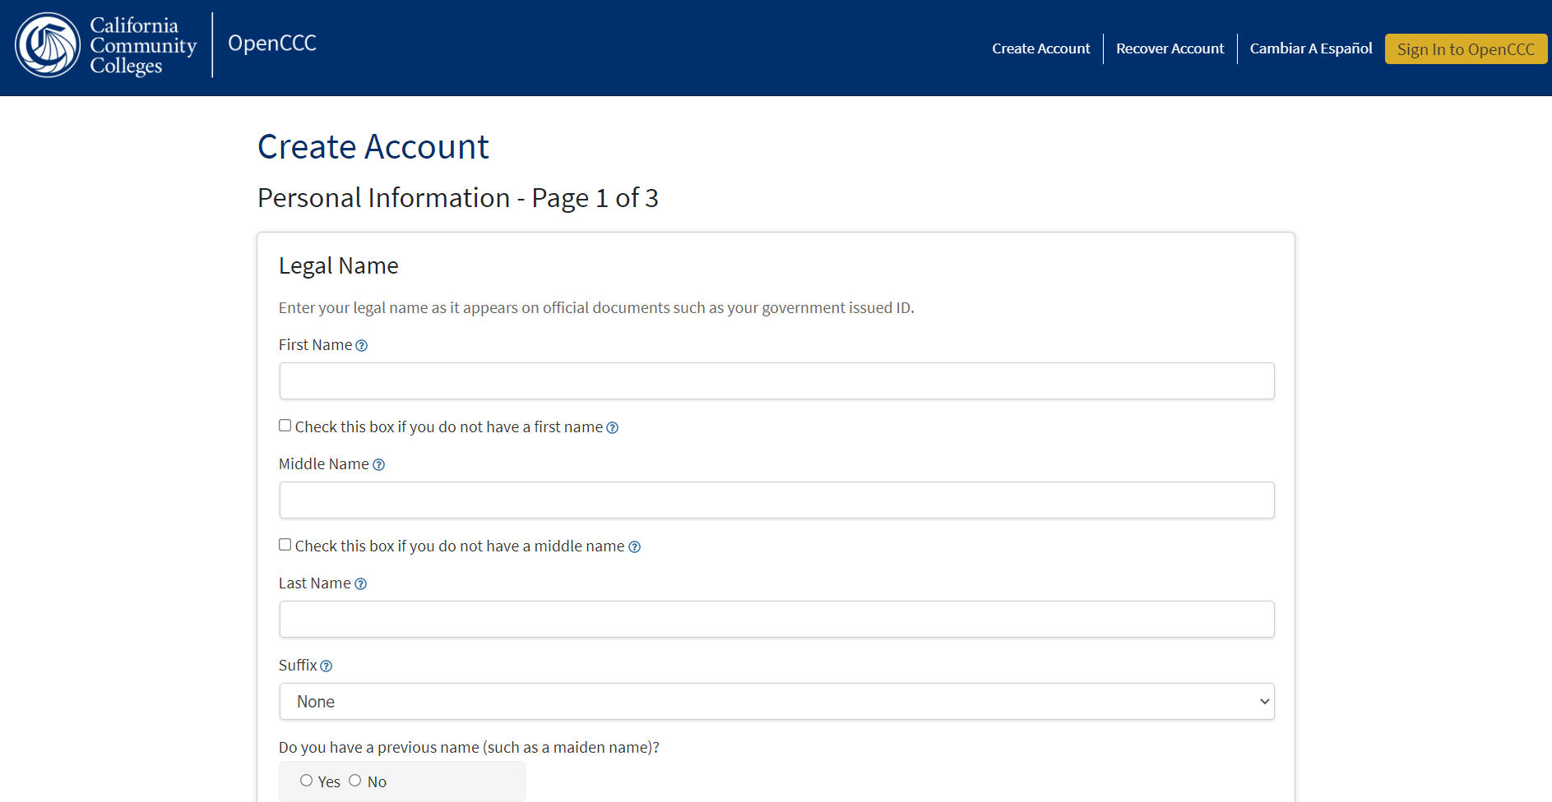Check the box for no middle name
The image size is (1552, 802).
285,544
